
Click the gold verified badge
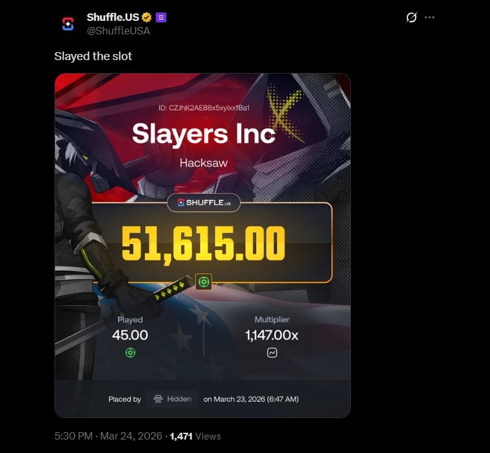tap(146, 17)
